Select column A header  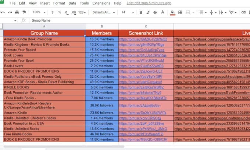[x=44, y=26]
